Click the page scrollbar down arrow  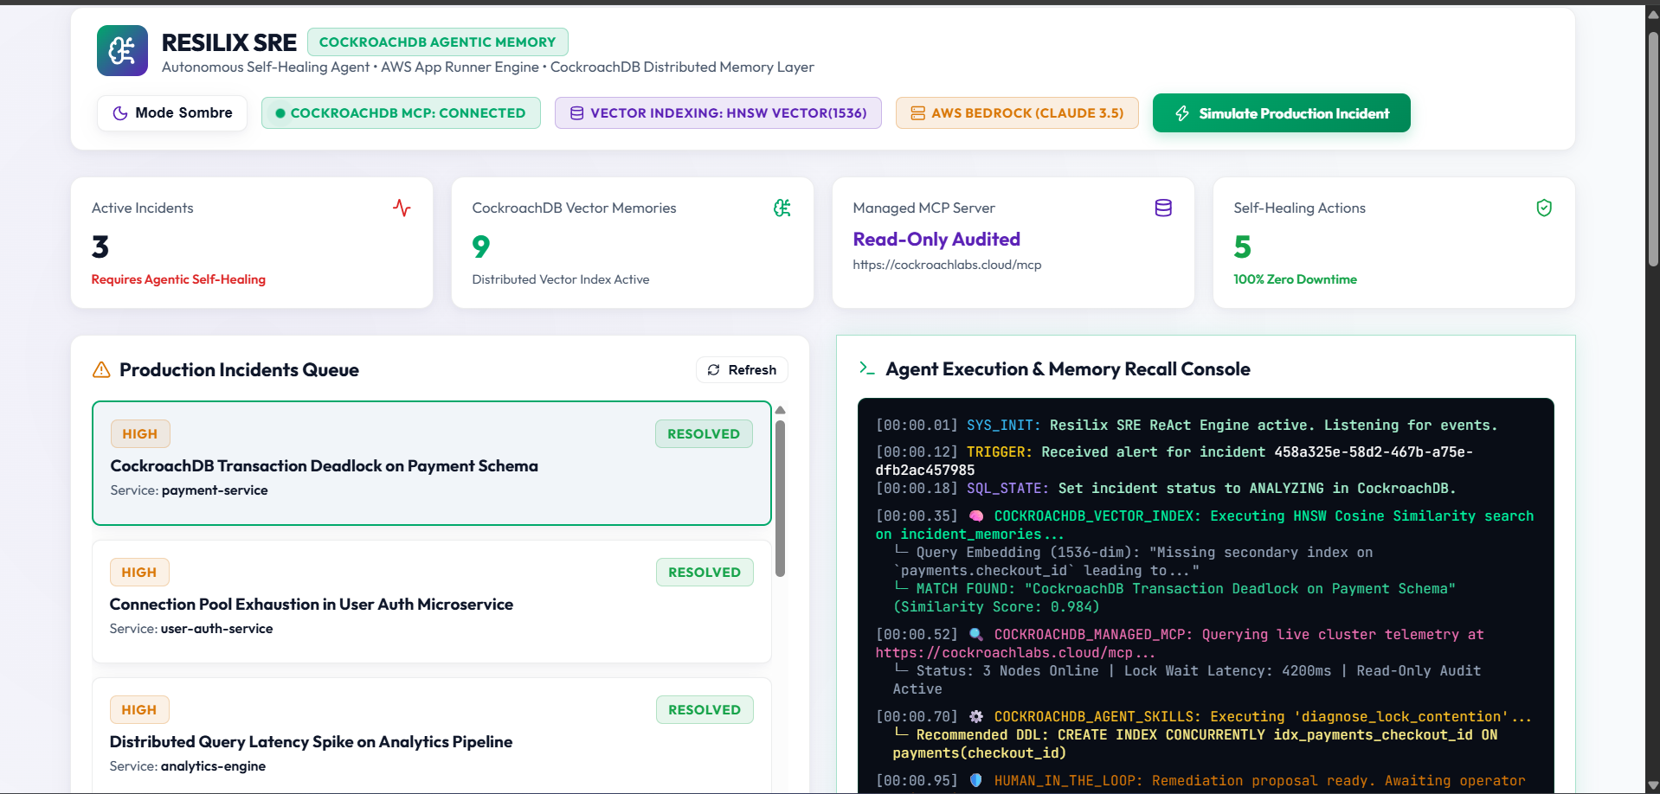point(1653,785)
